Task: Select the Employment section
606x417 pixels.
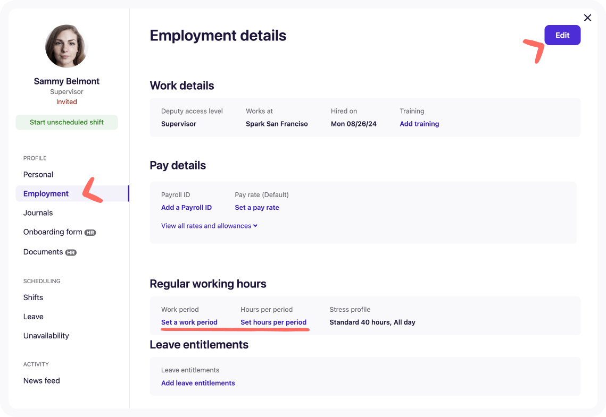Action: pos(72,194)
